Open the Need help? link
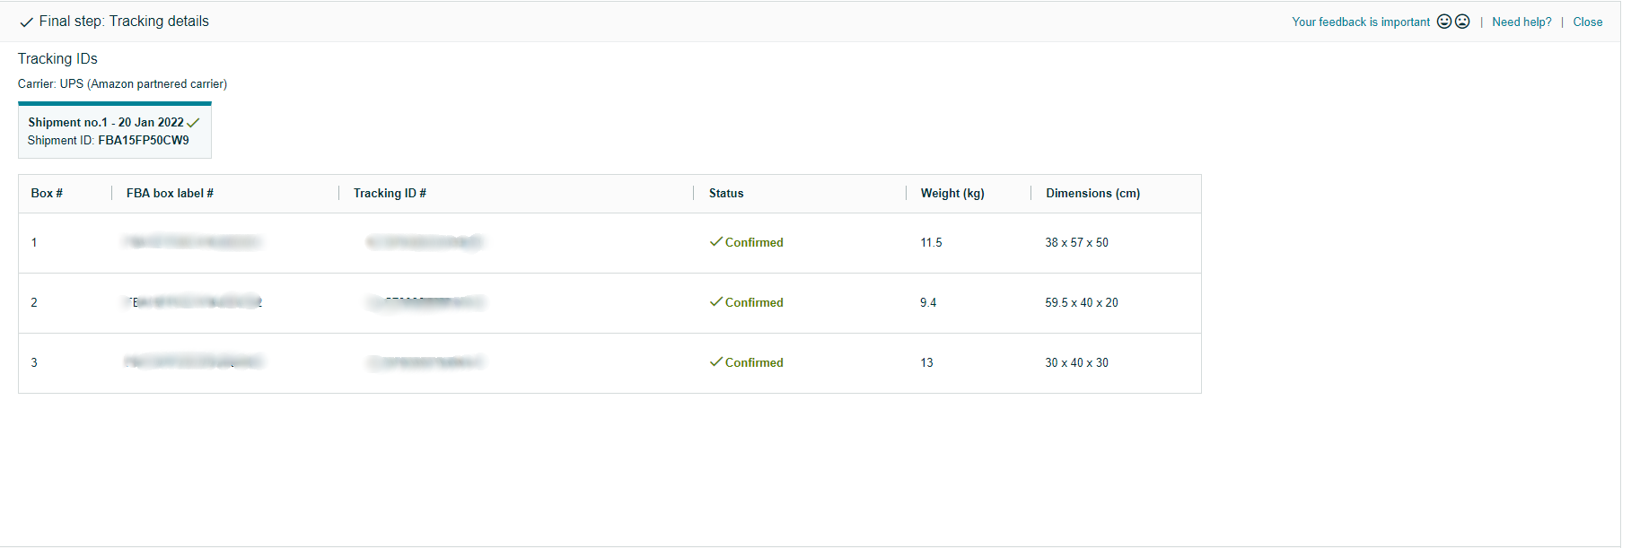The image size is (1631, 548). (1521, 22)
